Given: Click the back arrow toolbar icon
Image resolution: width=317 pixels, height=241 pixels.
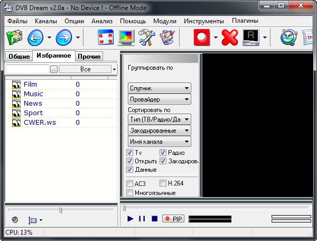Looking at the screenshot, I should pyautogui.click(x=35, y=38).
